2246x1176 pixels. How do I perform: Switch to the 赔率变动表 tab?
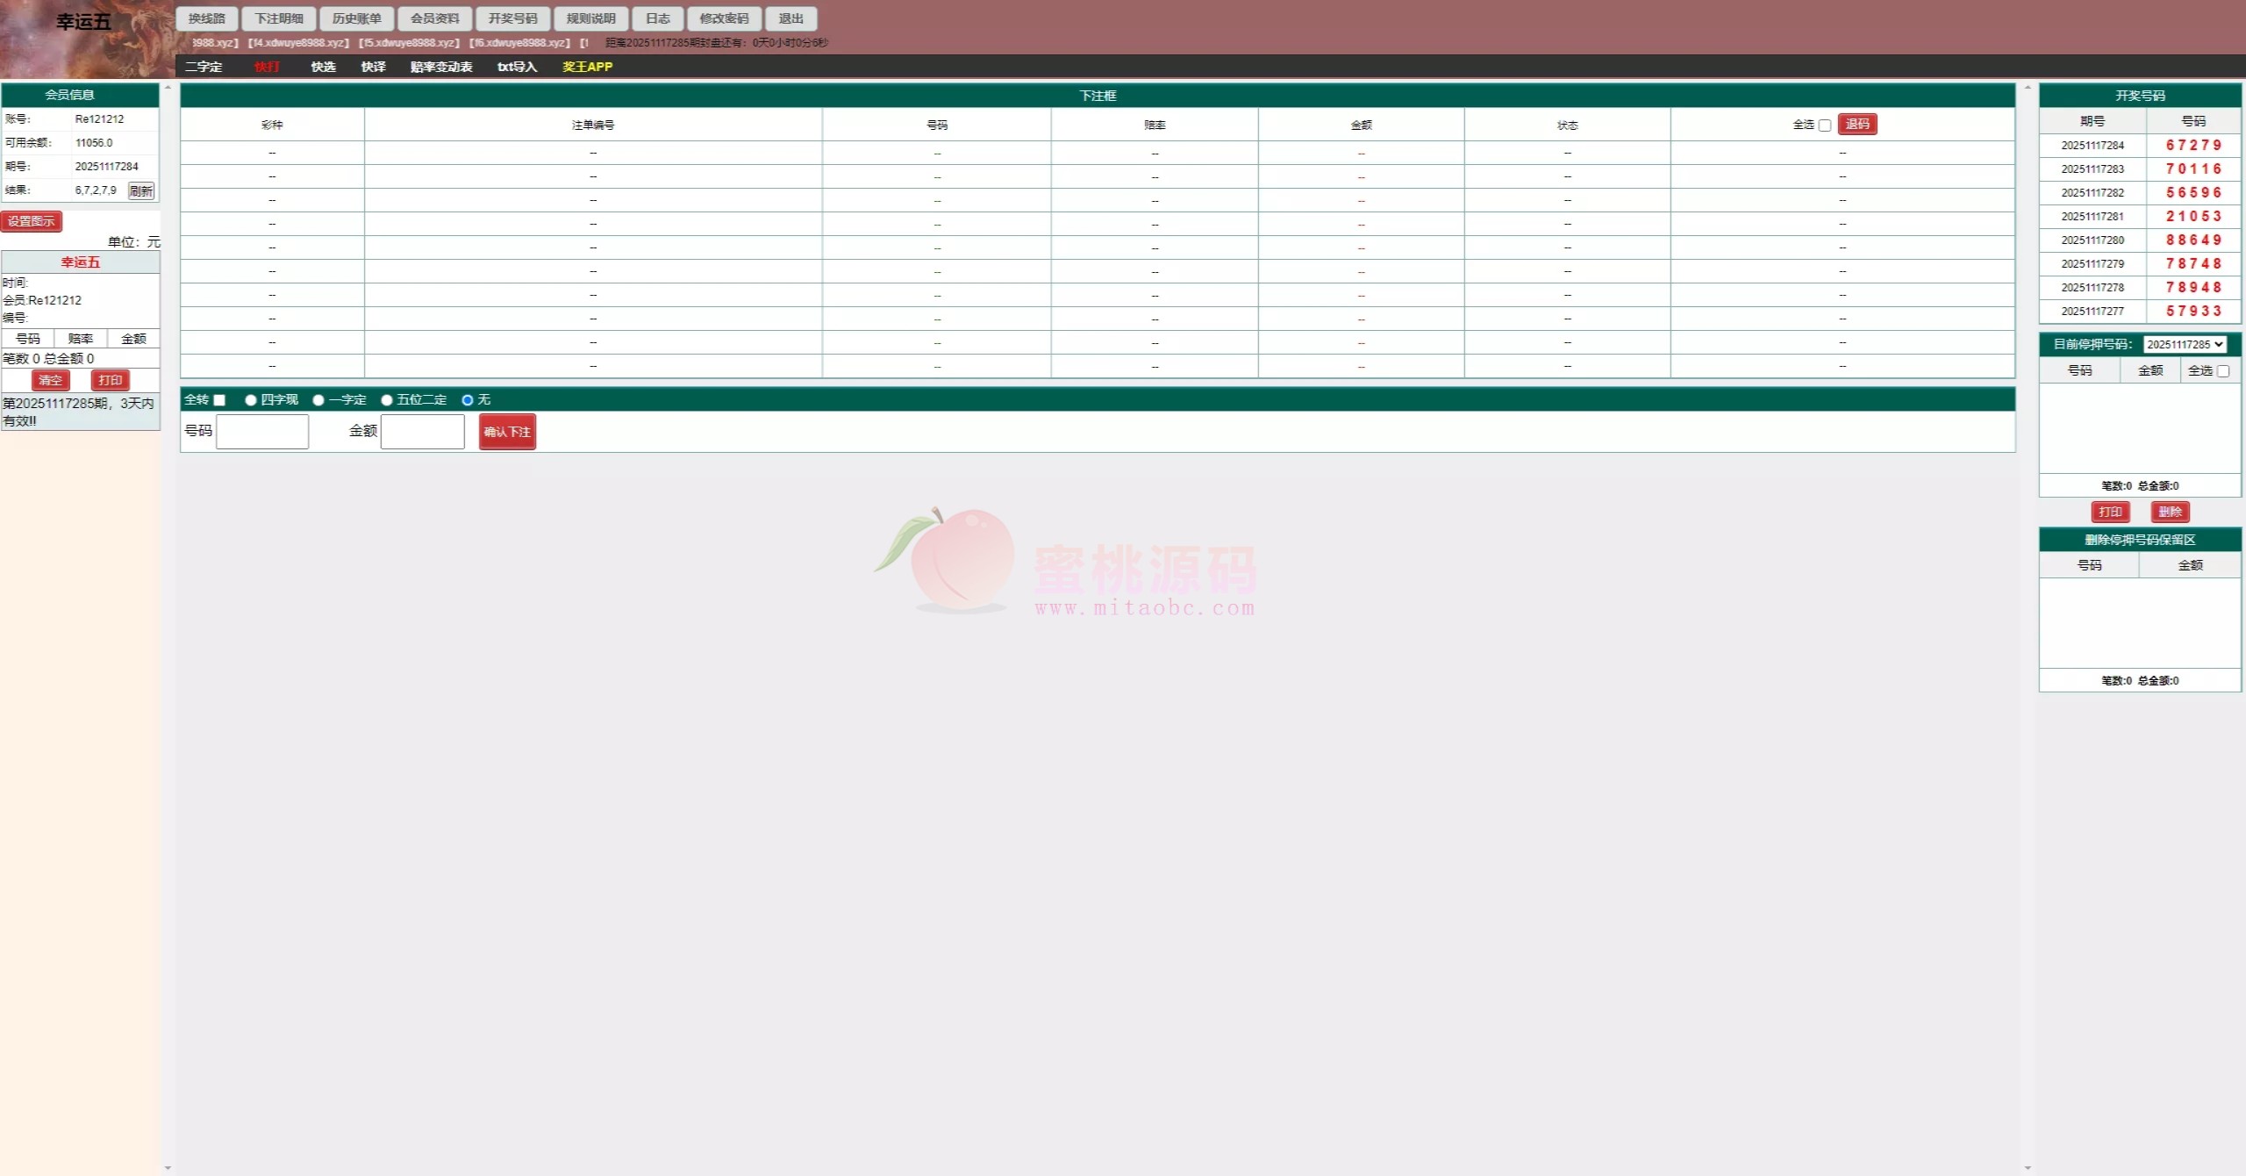pos(440,67)
